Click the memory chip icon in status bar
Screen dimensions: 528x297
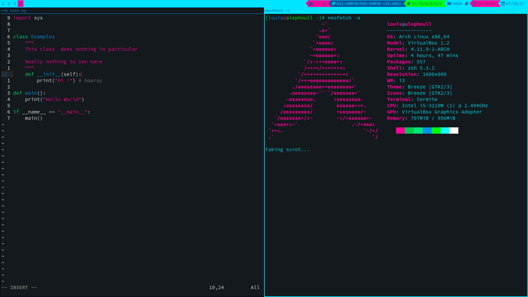pos(334,4)
